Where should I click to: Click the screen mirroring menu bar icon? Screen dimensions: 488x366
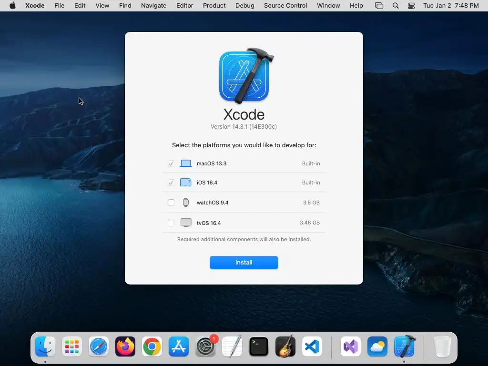(379, 6)
